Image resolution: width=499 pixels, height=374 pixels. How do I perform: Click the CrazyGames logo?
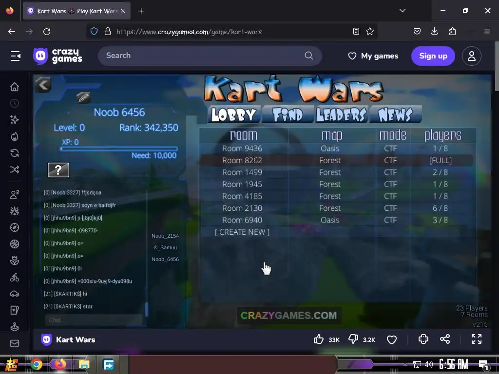coord(58,56)
